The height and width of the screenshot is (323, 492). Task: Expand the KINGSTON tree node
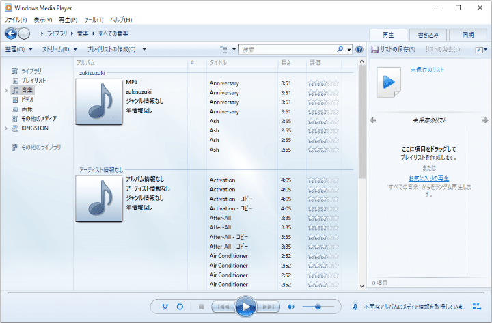6,128
